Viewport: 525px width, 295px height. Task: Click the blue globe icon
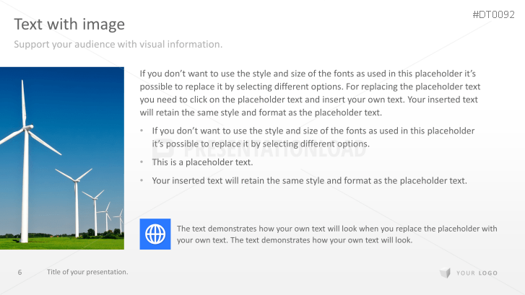coord(155,234)
